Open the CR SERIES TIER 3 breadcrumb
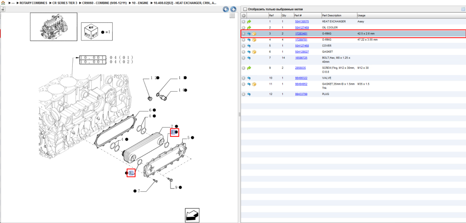The image size is (466, 223). point(65,3)
